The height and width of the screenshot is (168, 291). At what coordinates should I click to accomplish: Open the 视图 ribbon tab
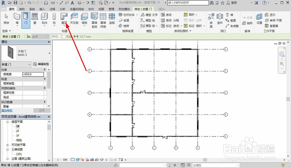[x=101, y=9]
